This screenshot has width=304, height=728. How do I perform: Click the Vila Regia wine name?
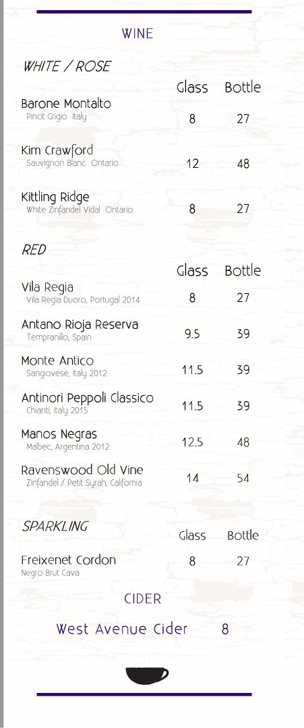pyautogui.click(x=47, y=287)
